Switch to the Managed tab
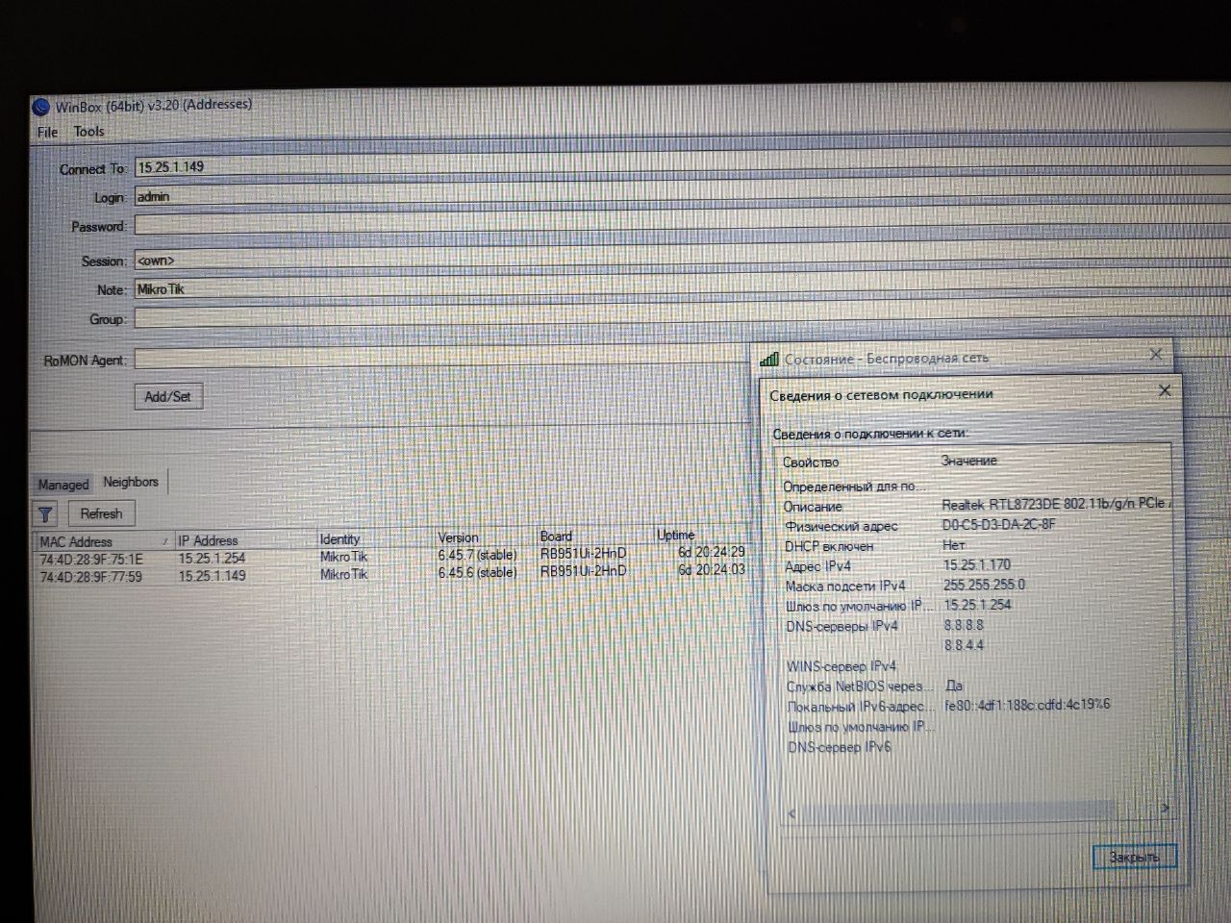The width and height of the screenshot is (1231, 923). 63,485
